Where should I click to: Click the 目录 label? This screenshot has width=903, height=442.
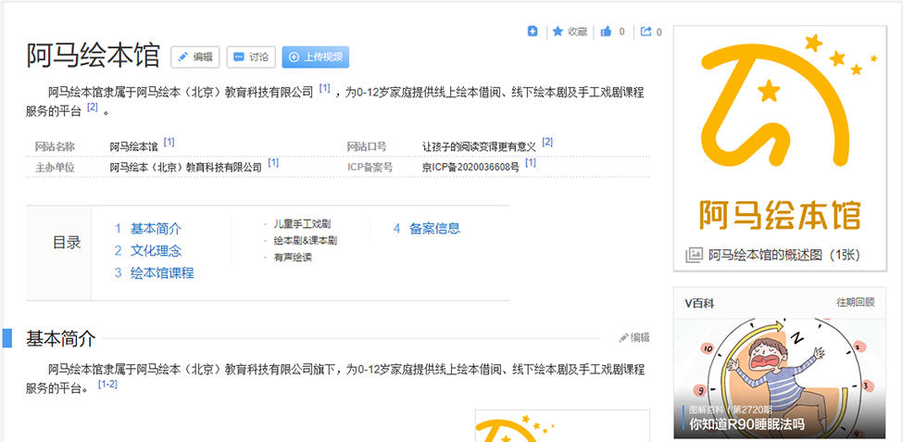67,243
